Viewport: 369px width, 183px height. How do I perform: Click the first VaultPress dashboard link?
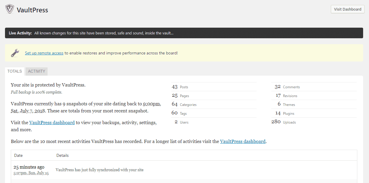(52, 122)
